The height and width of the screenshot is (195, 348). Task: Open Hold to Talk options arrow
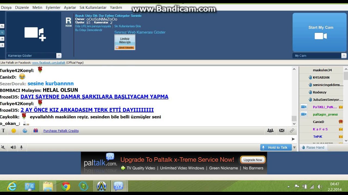click(x=294, y=148)
